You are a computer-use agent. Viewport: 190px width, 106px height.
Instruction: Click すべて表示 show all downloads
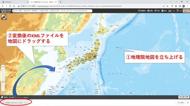click(180, 103)
